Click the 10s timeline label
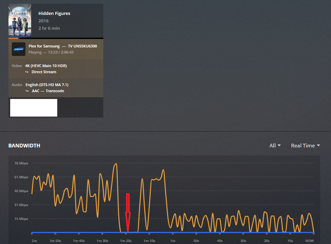Image resolution: width=331 pixels, height=244 pixels. tap(290, 241)
